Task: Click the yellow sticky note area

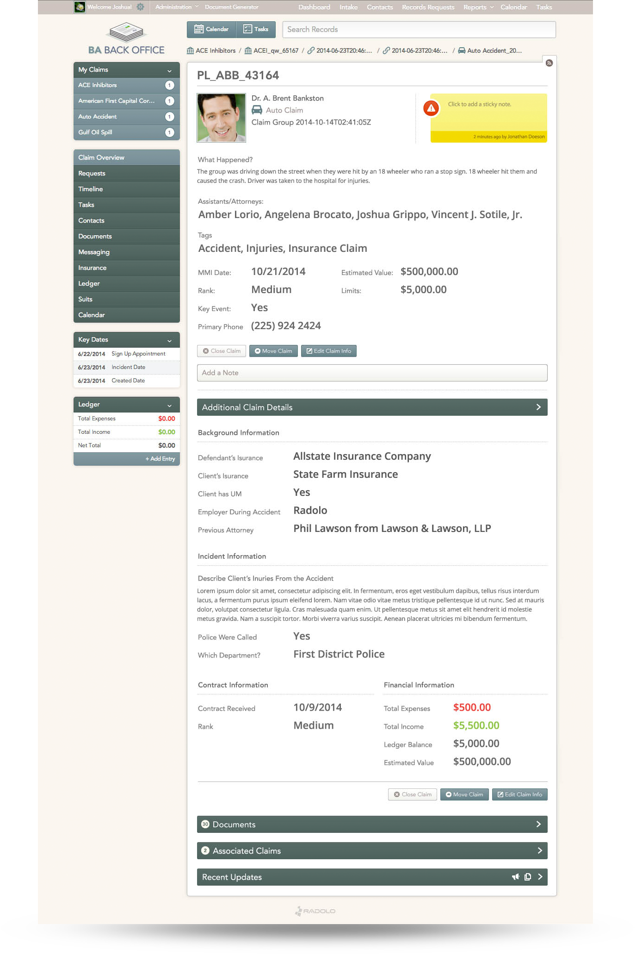Action: pos(488,114)
